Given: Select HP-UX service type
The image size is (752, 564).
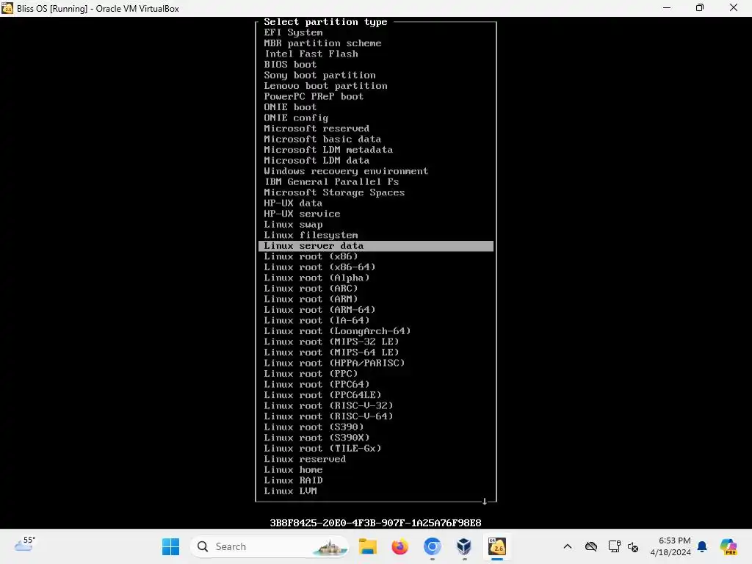Looking at the screenshot, I should (302, 214).
